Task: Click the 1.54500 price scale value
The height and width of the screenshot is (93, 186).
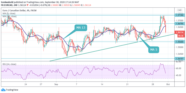Action: pyautogui.click(x=179, y=54)
